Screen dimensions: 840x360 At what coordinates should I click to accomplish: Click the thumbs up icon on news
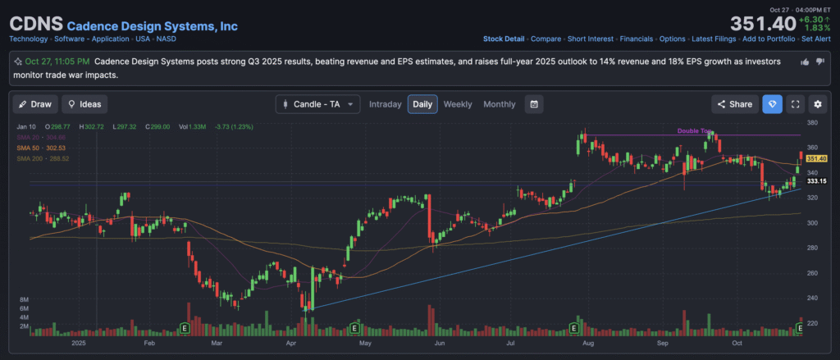coord(804,62)
